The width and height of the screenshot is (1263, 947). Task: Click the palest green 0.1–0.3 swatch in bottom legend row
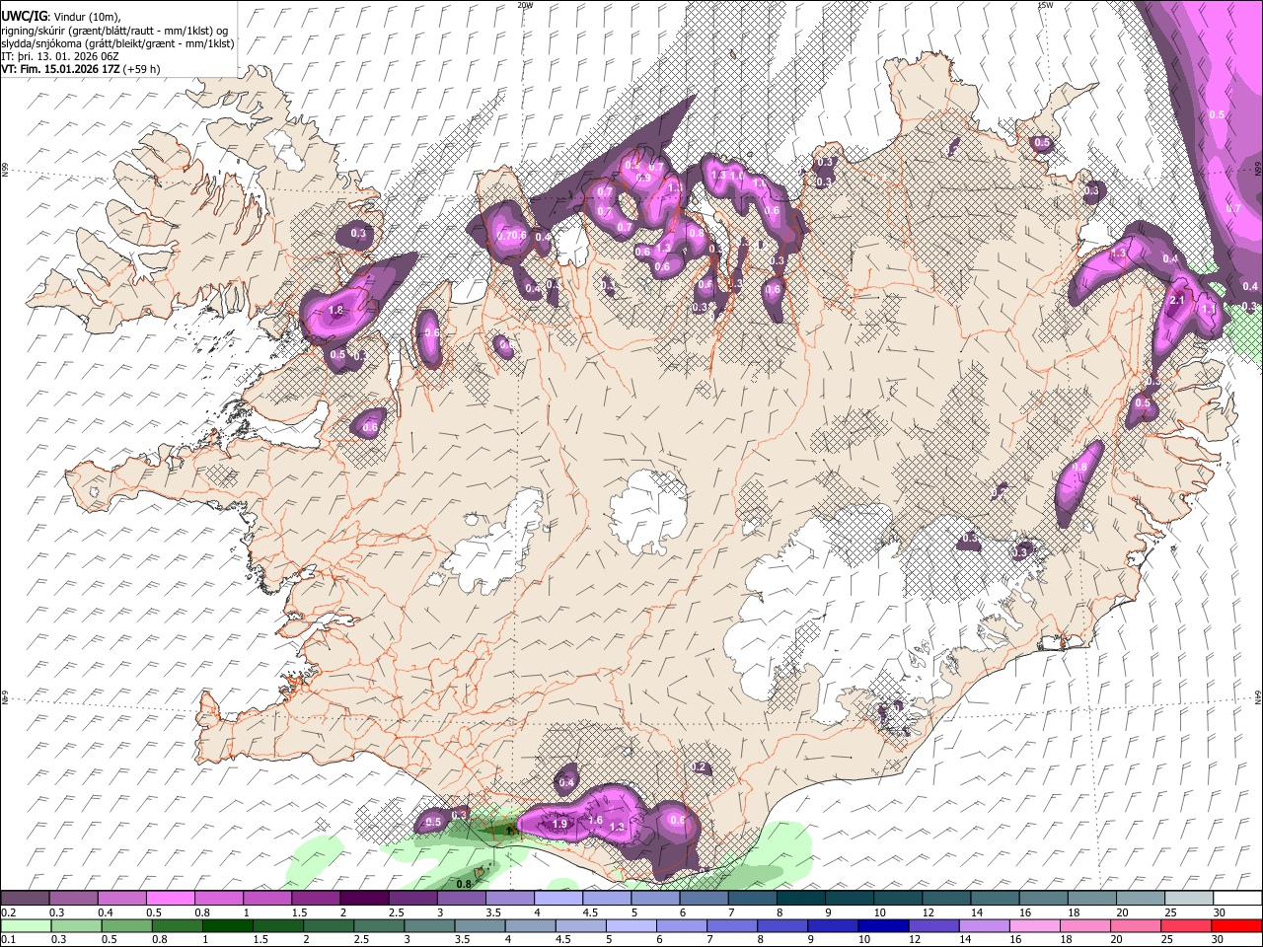(27, 925)
